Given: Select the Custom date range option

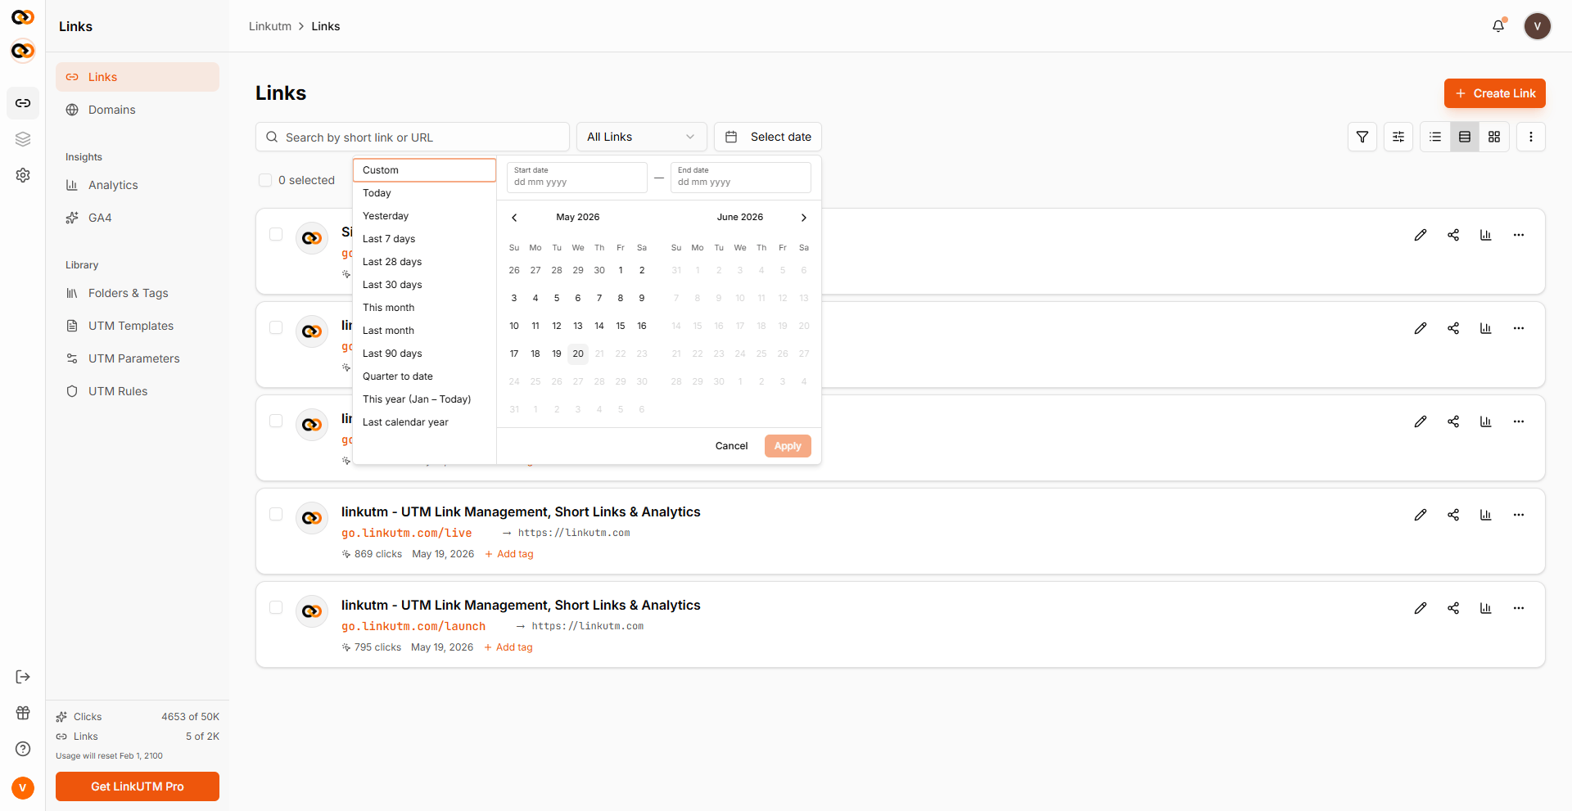Looking at the screenshot, I should click(x=424, y=170).
